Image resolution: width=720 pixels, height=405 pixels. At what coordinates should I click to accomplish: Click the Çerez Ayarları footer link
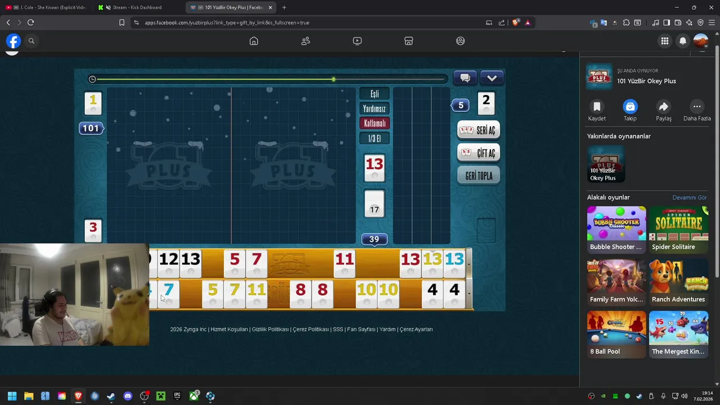416,330
